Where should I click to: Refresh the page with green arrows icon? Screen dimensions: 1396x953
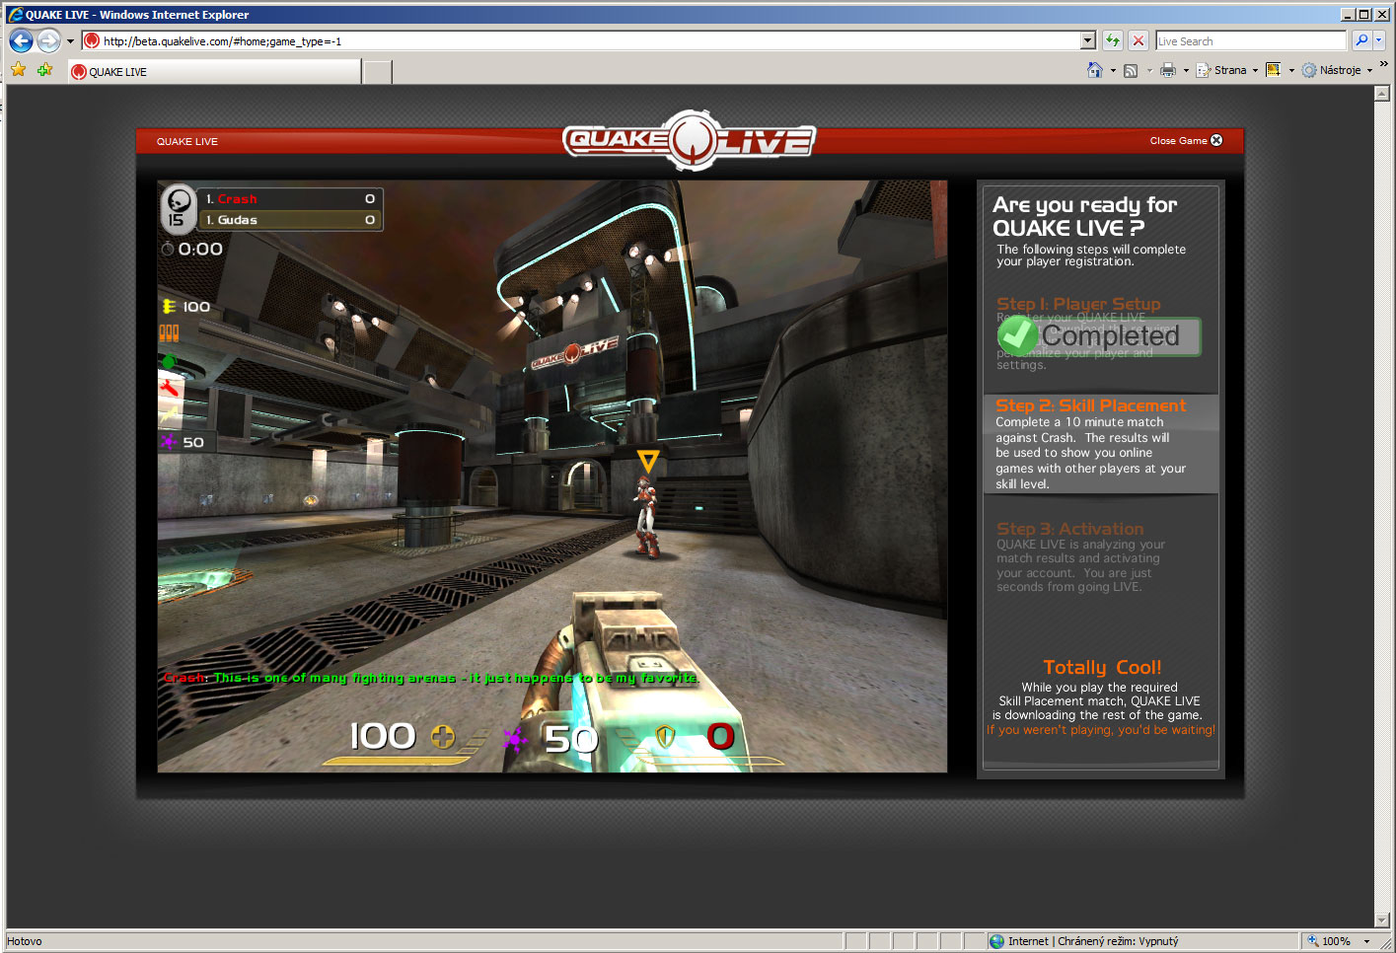[x=1113, y=40]
